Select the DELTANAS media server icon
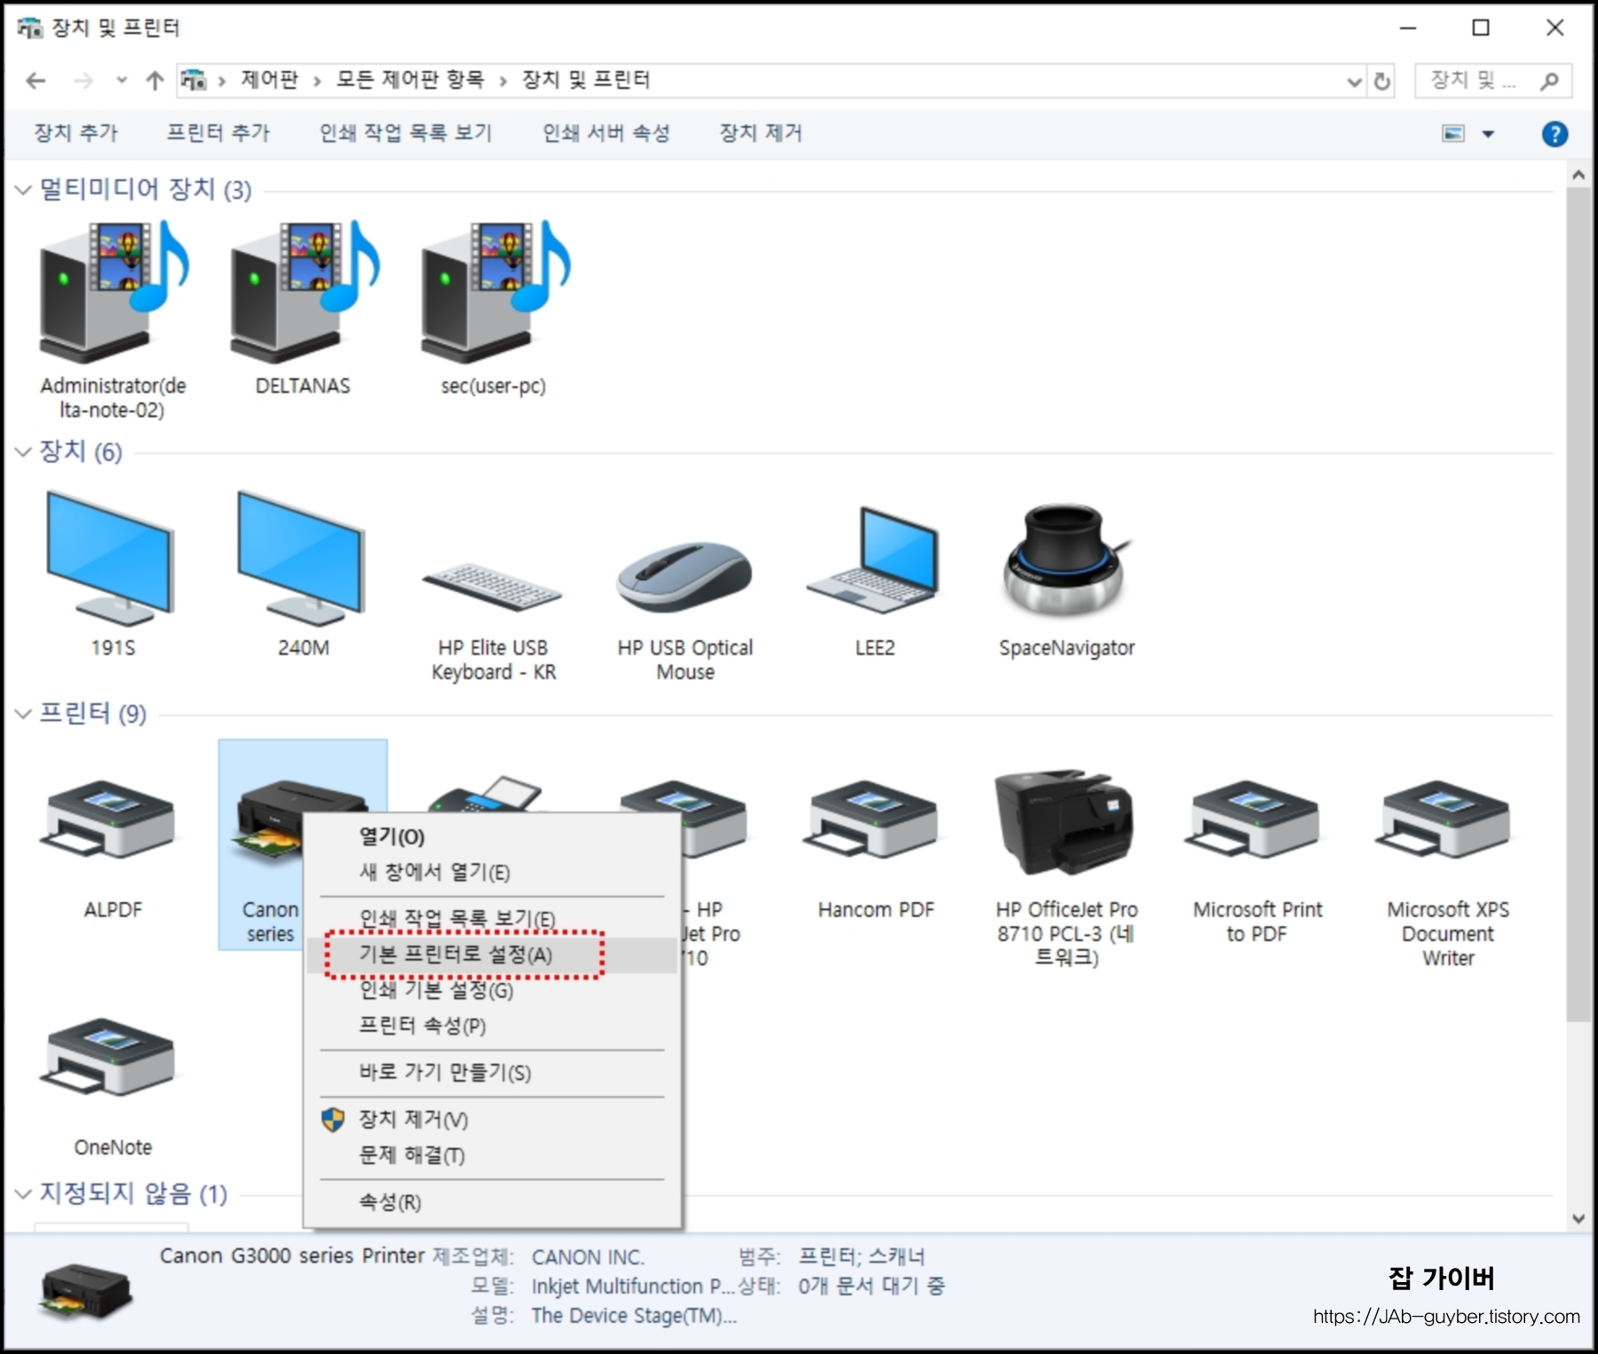This screenshot has height=1354, width=1598. click(x=305, y=293)
